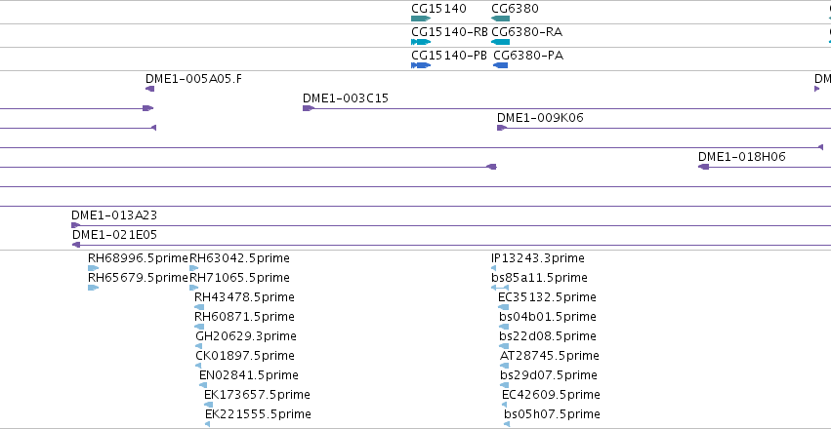Viewport: 831px width, 429px height.
Task: Click the RH68996.5prime EST glyph
Action: tap(94, 268)
